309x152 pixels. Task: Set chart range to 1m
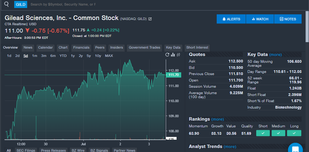pos(35,56)
